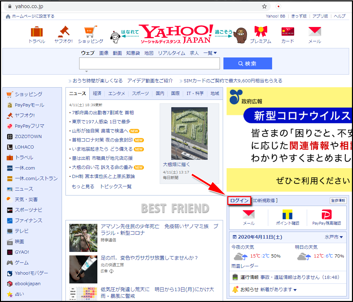Click the 政府広報 新型コロナウイルス banner
353x302 pixels.
coord(289,140)
